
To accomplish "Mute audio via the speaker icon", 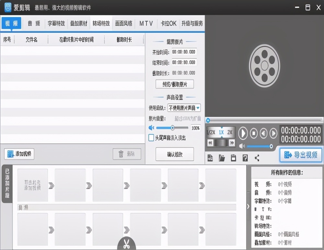I will pos(241,146).
